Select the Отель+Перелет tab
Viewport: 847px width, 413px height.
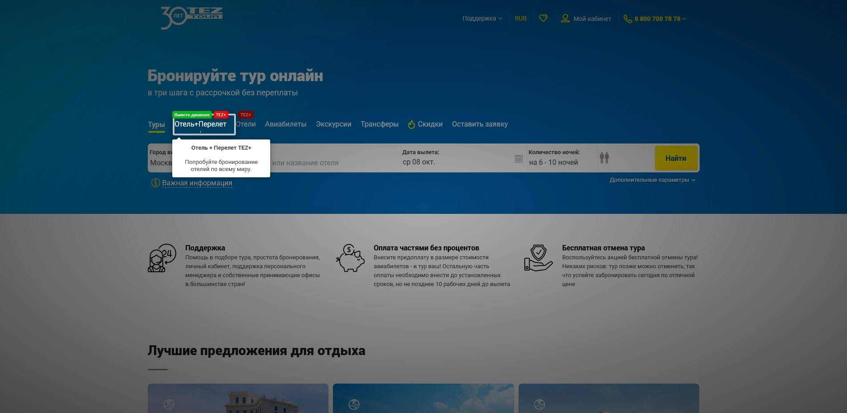point(200,124)
